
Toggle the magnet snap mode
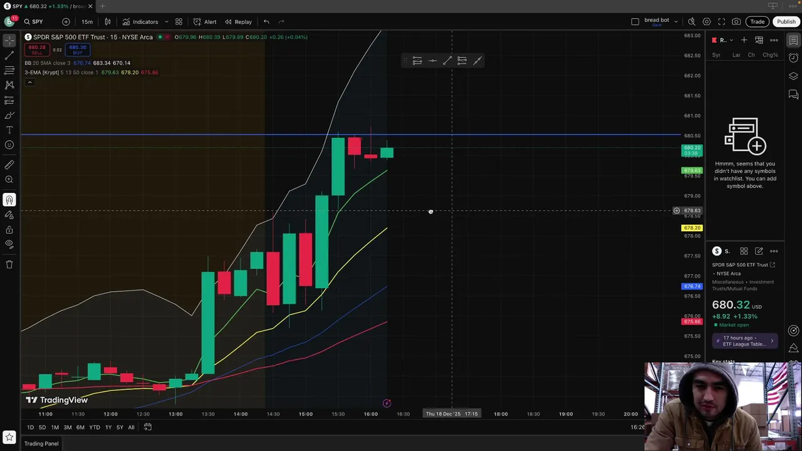coord(9,200)
